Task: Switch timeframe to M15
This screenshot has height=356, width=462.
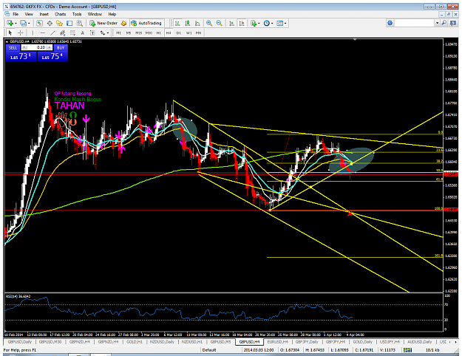Action: click(x=138, y=33)
